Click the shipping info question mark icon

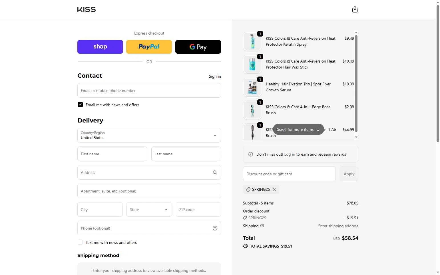tap(262, 226)
